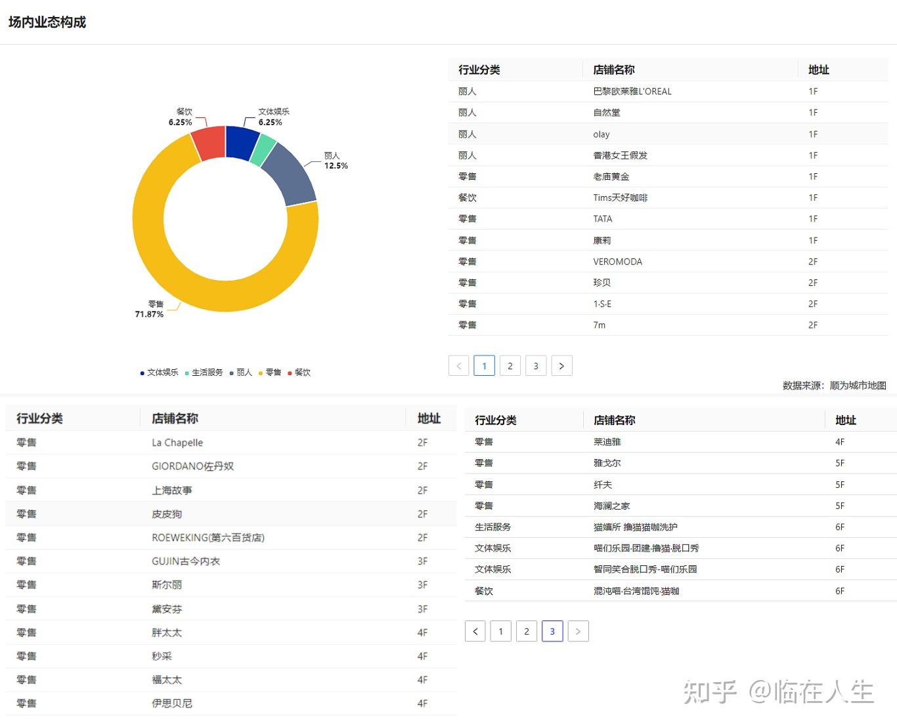897x728 pixels.
Task: Select the 斯尔丽 store row
Action: (x=231, y=584)
